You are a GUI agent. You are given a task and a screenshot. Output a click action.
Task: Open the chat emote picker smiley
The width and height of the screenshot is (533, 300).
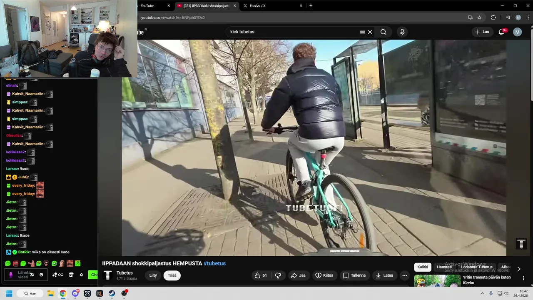(x=41, y=275)
